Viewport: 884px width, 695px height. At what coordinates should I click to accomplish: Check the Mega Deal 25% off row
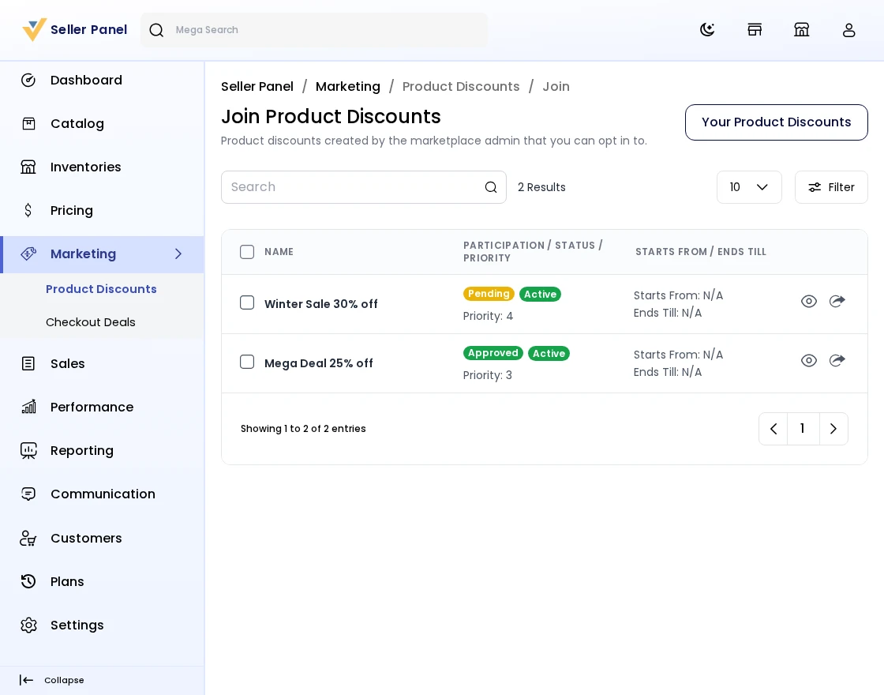[x=247, y=362]
